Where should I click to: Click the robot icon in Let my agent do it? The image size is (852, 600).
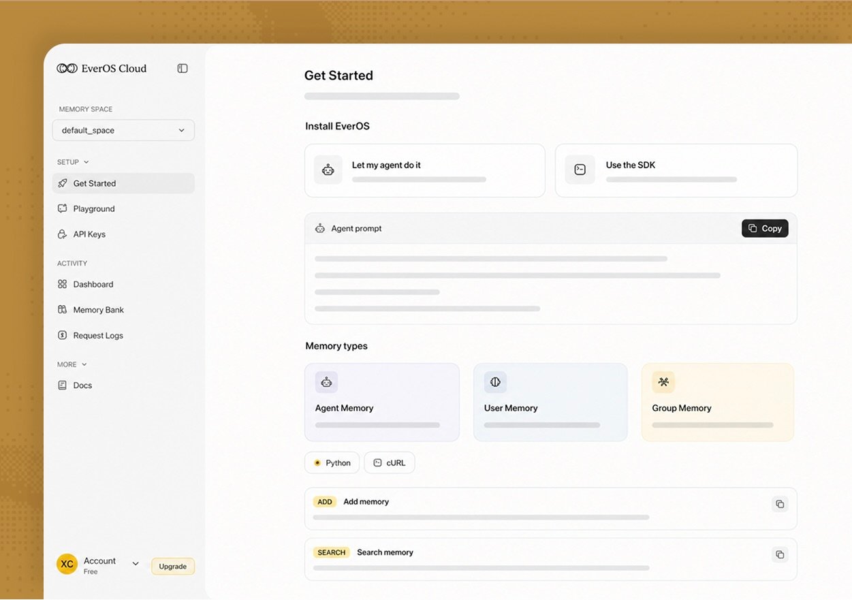[x=328, y=170]
